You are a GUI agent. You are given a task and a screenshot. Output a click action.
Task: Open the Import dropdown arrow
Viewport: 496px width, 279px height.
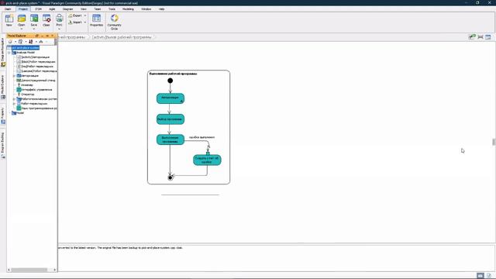pyautogui.click(x=85, y=22)
